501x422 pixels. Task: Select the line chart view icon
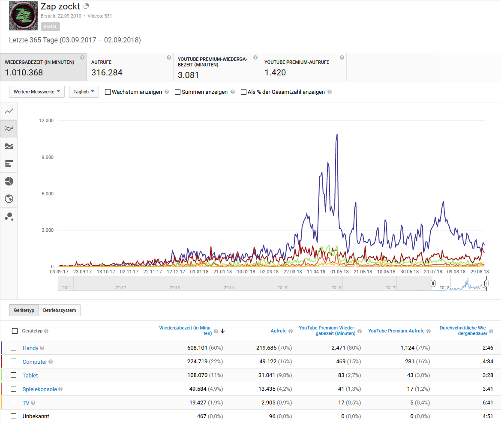9,111
